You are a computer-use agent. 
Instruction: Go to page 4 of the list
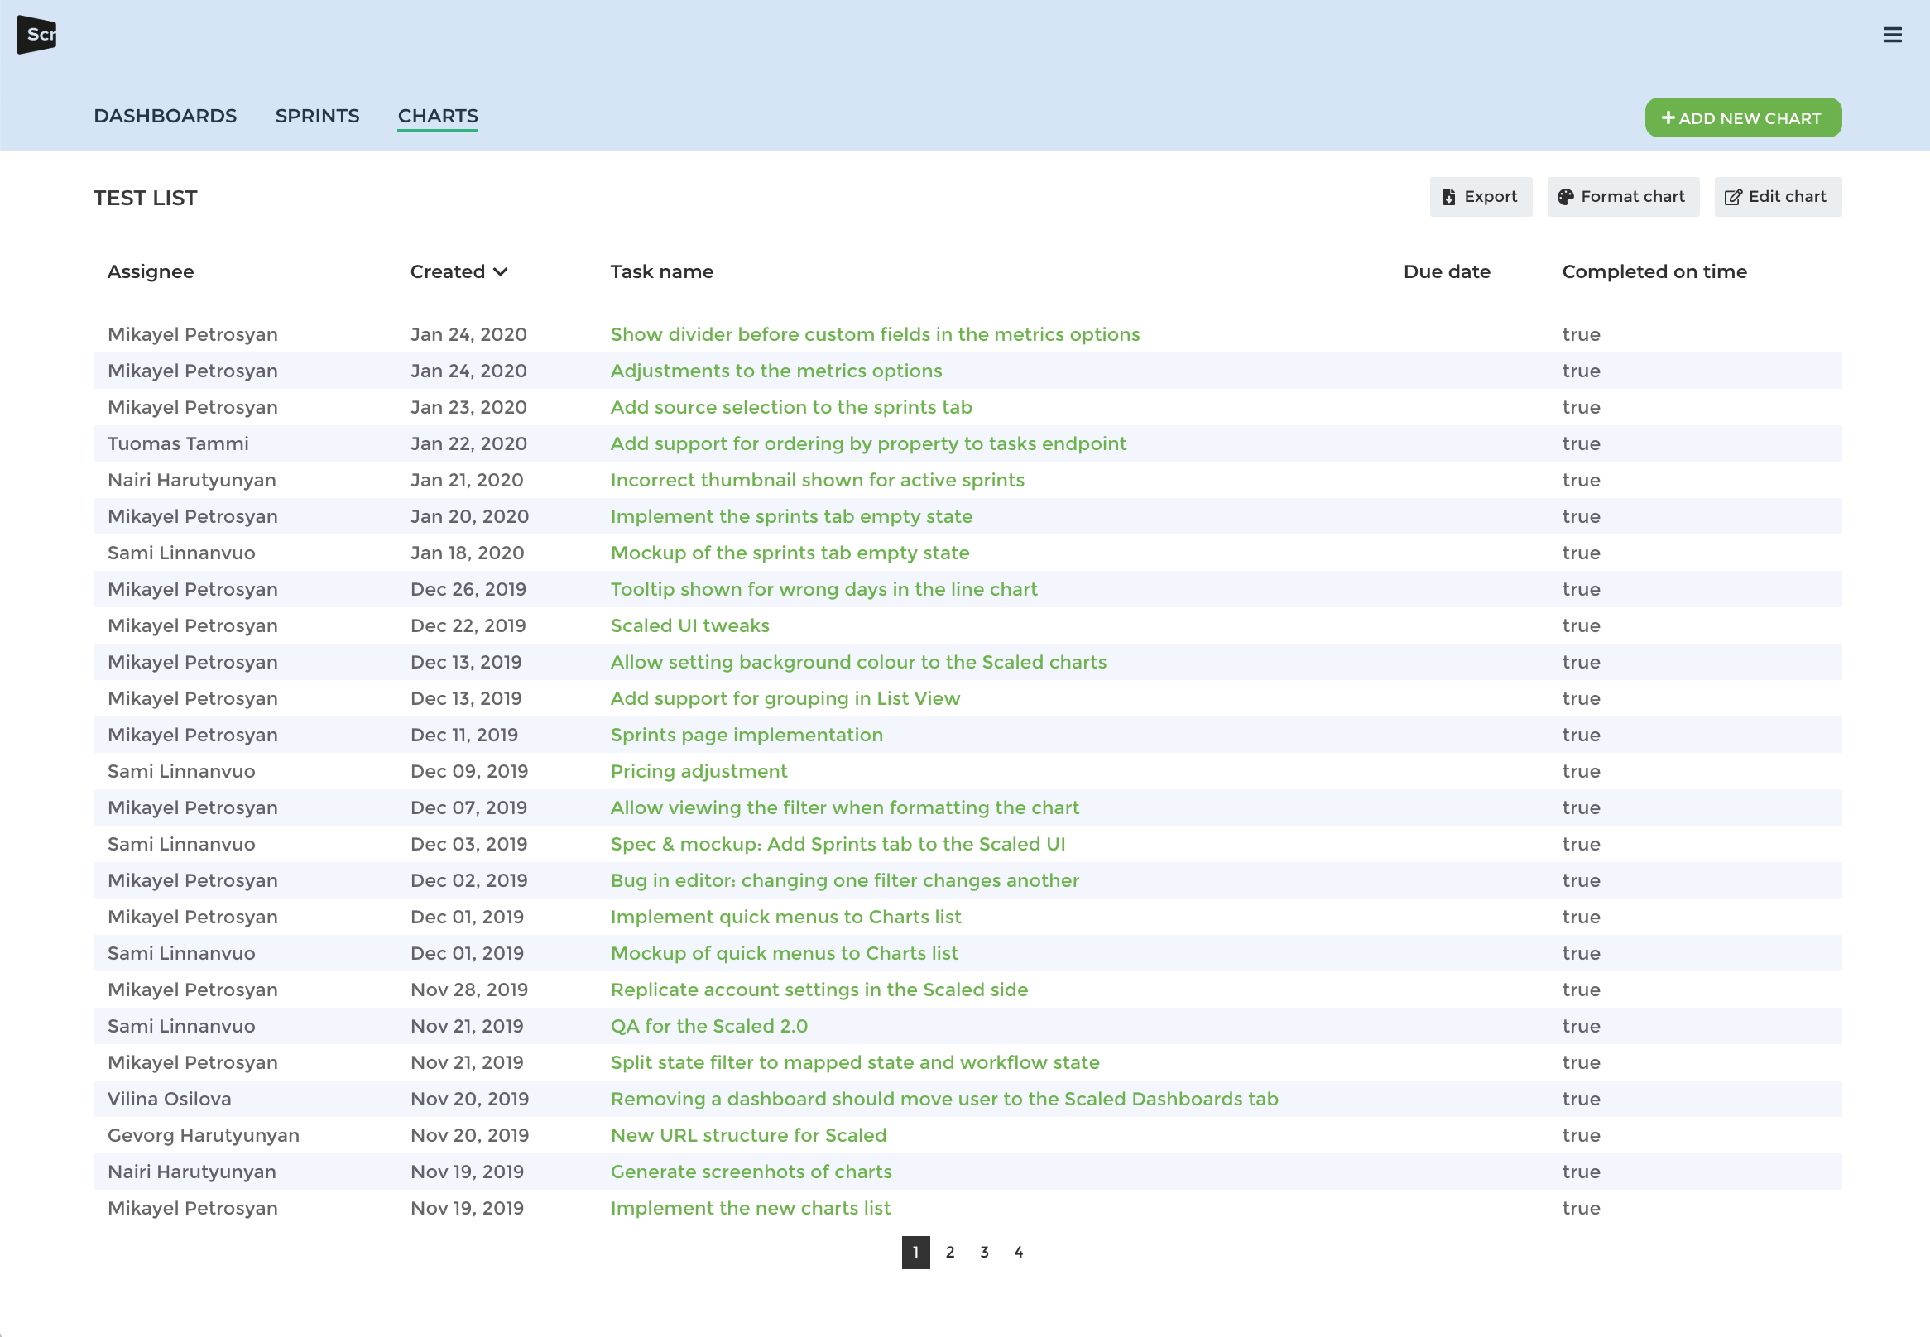pos(1018,1252)
